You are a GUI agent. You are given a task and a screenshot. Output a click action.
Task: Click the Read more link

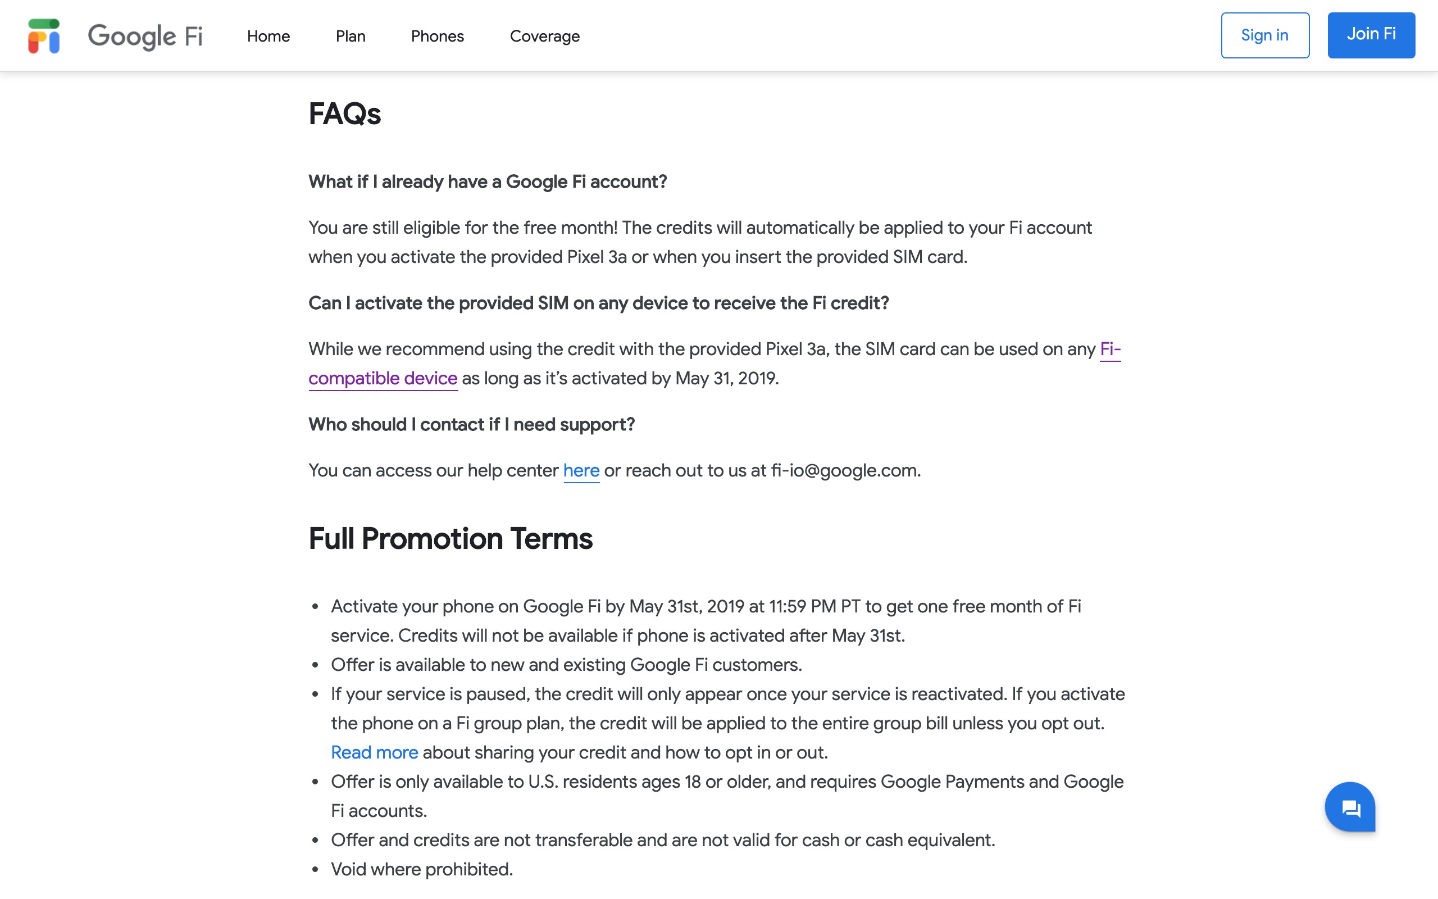coord(374,752)
